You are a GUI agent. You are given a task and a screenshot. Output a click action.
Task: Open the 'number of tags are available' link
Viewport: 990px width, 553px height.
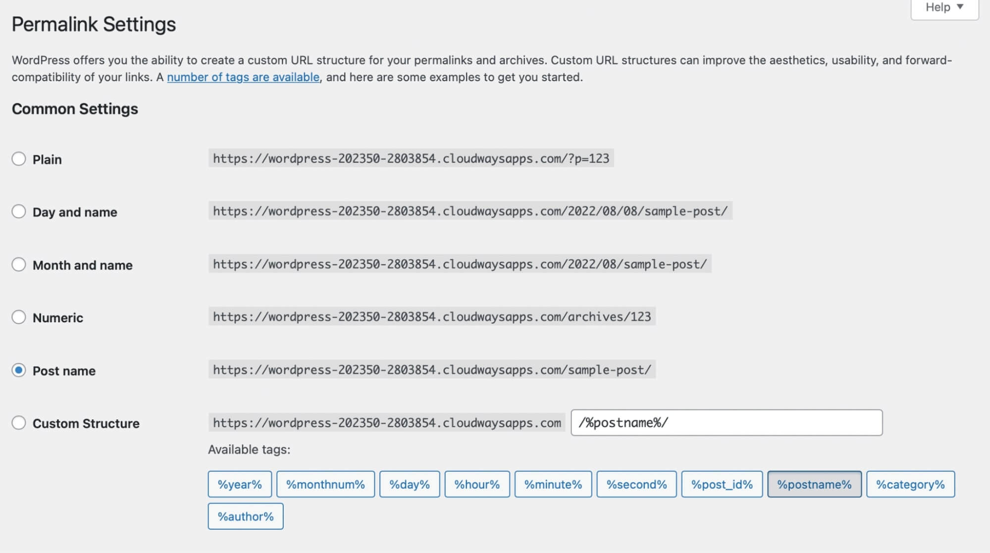[243, 77]
